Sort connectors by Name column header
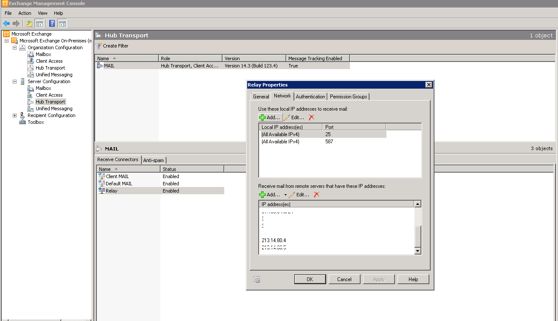 [x=129, y=169]
